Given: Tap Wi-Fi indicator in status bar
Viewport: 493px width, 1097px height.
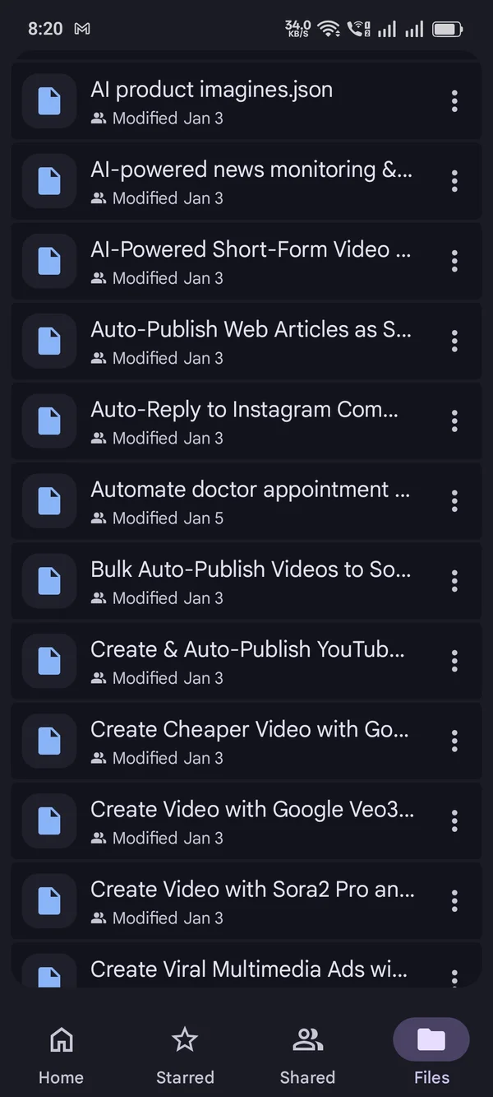Looking at the screenshot, I should [x=329, y=29].
